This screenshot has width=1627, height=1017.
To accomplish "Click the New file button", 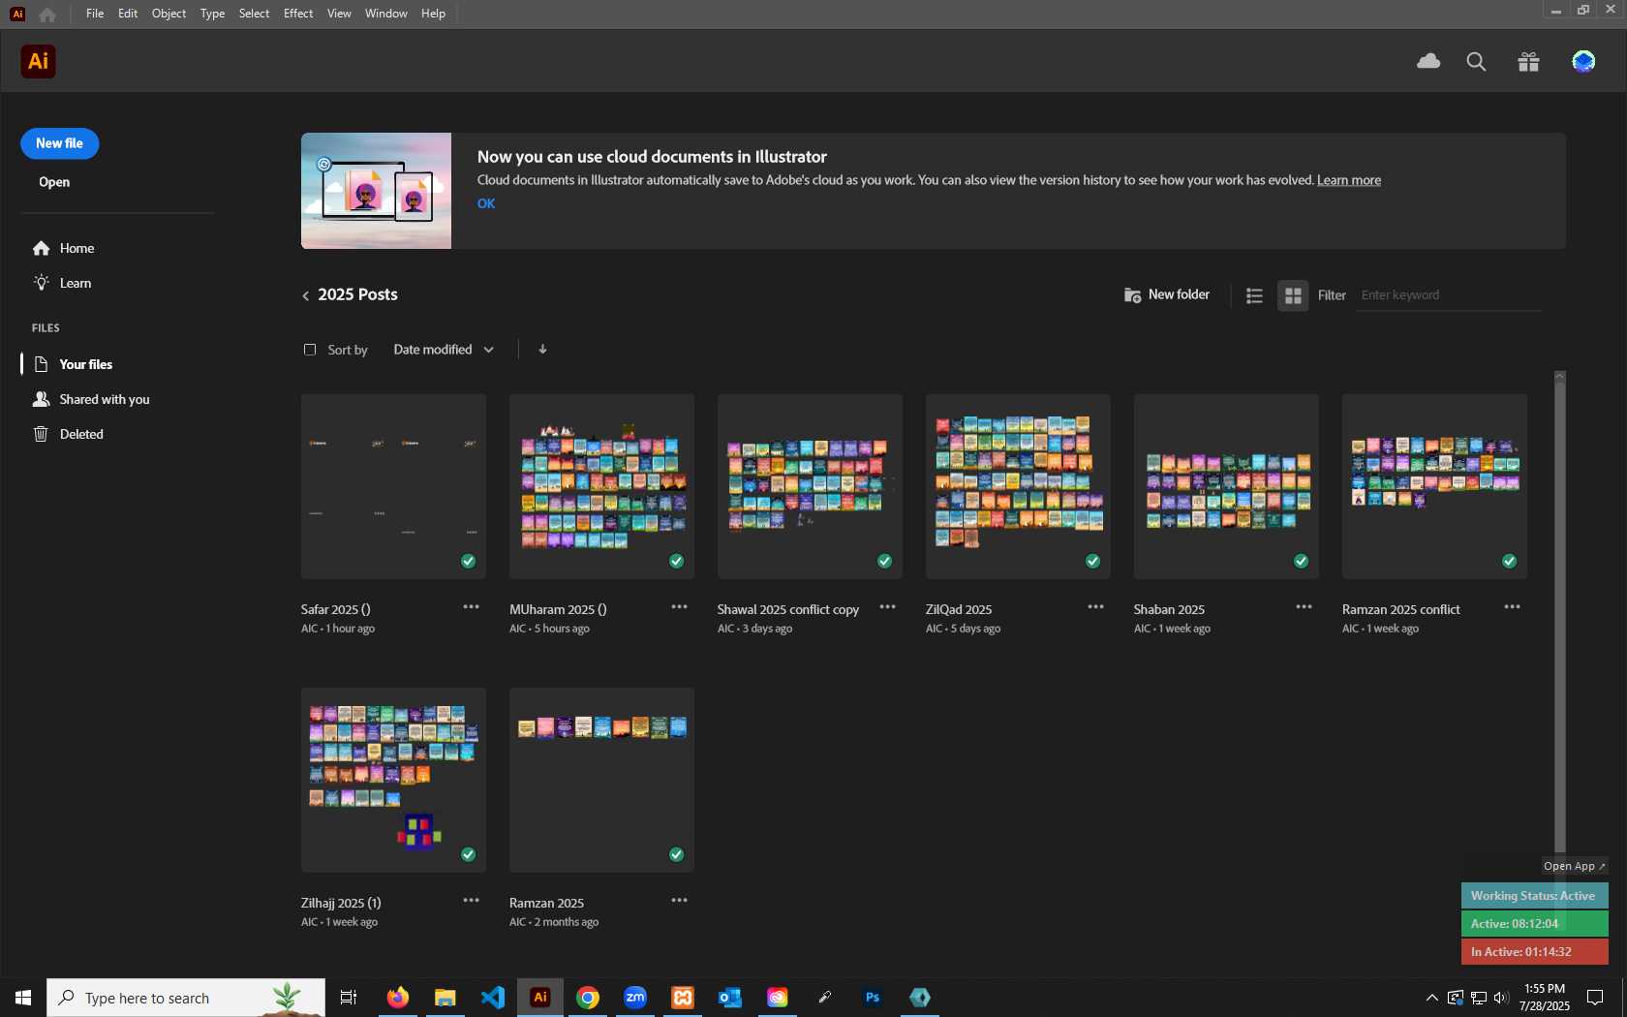I will [60, 143].
